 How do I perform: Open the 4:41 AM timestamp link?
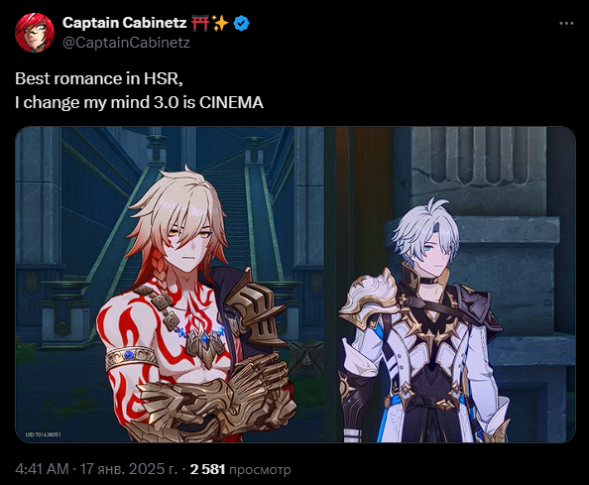[x=42, y=469]
